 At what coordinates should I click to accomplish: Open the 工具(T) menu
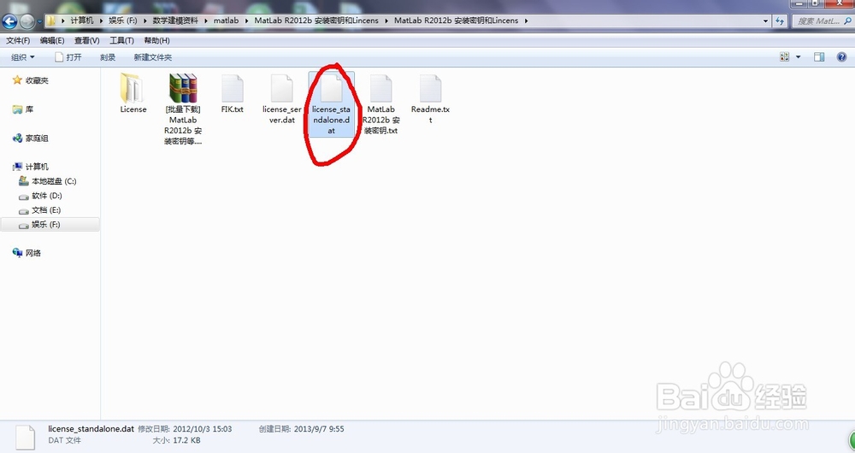[x=121, y=40]
